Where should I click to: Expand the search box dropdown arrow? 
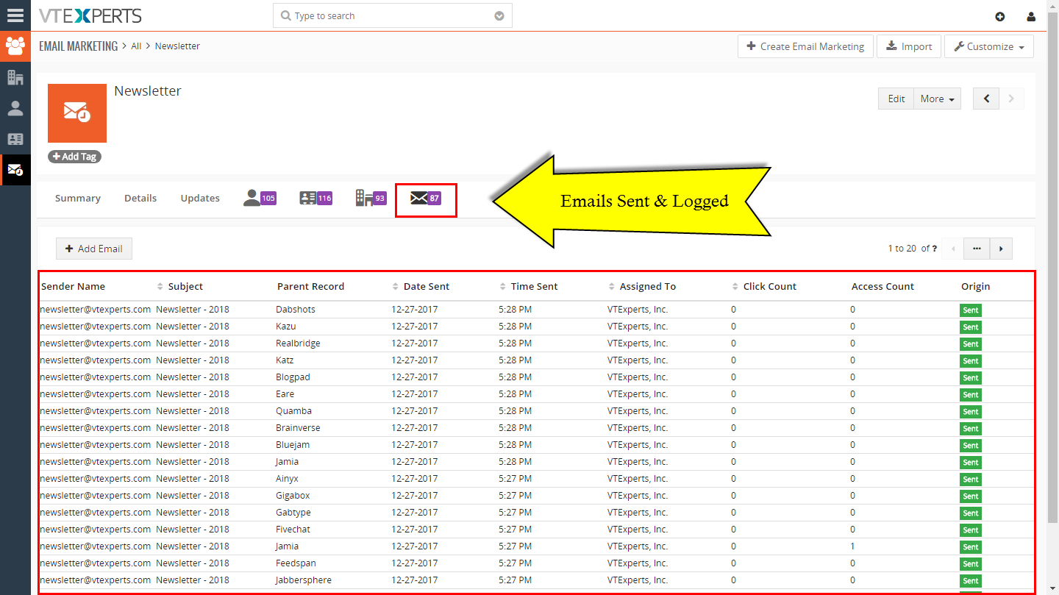pyautogui.click(x=499, y=15)
